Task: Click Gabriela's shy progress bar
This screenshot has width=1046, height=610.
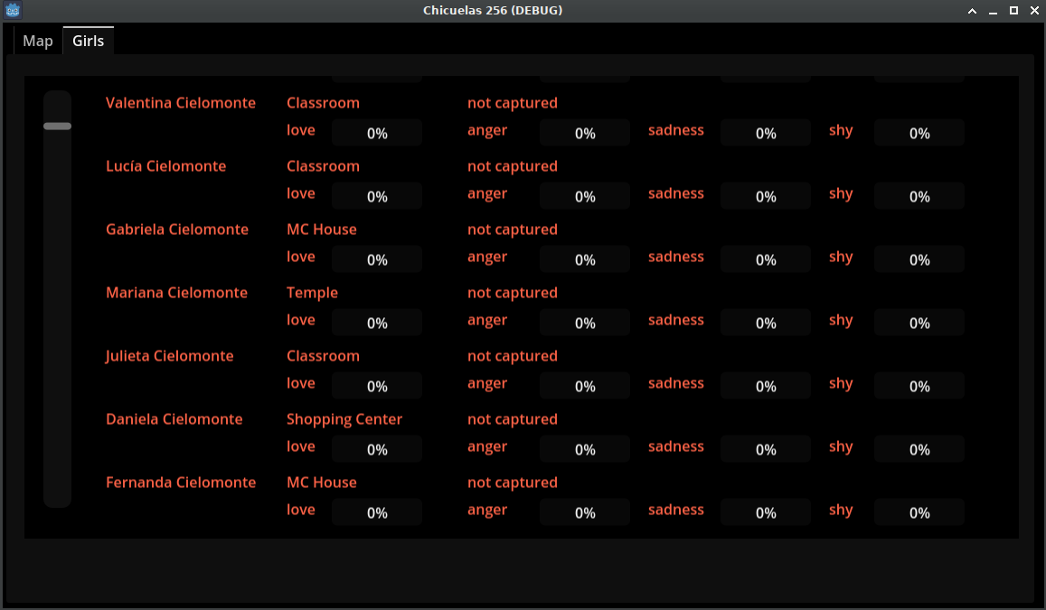Action: (919, 259)
